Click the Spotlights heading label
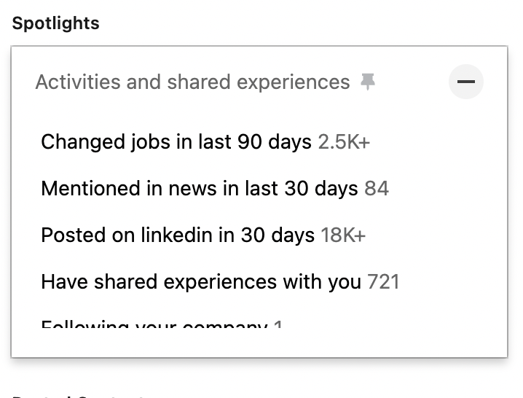Viewport: 523px width, 398px height. pyautogui.click(x=55, y=23)
